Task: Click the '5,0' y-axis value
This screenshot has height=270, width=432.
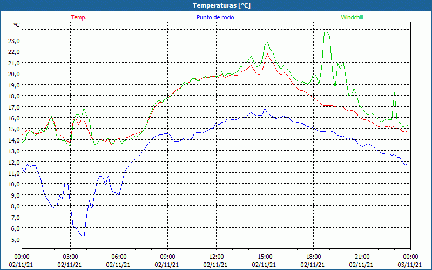Action: pos(16,239)
